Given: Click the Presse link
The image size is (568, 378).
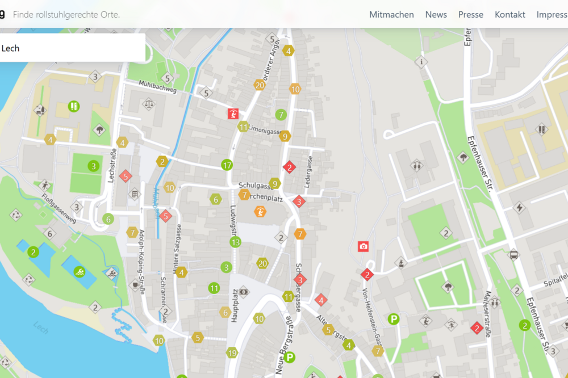Looking at the screenshot, I should click(471, 14).
